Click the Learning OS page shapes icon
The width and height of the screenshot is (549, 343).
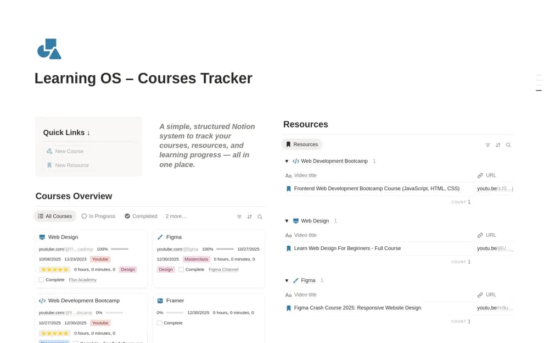(49, 49)
